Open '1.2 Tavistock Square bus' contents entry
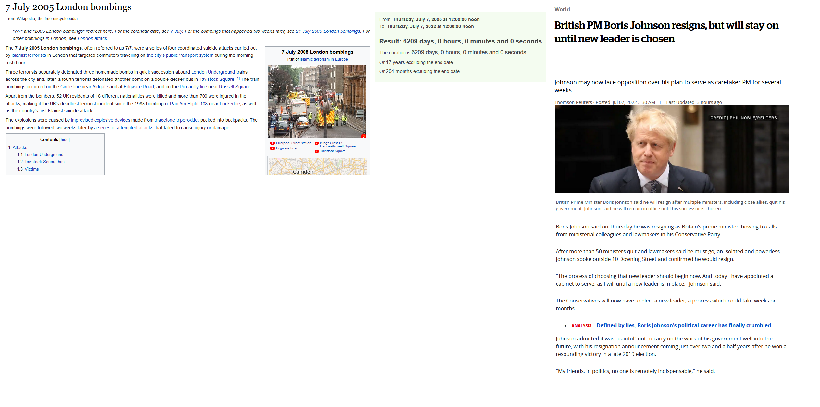820x407 pixels. coord(41,162)
